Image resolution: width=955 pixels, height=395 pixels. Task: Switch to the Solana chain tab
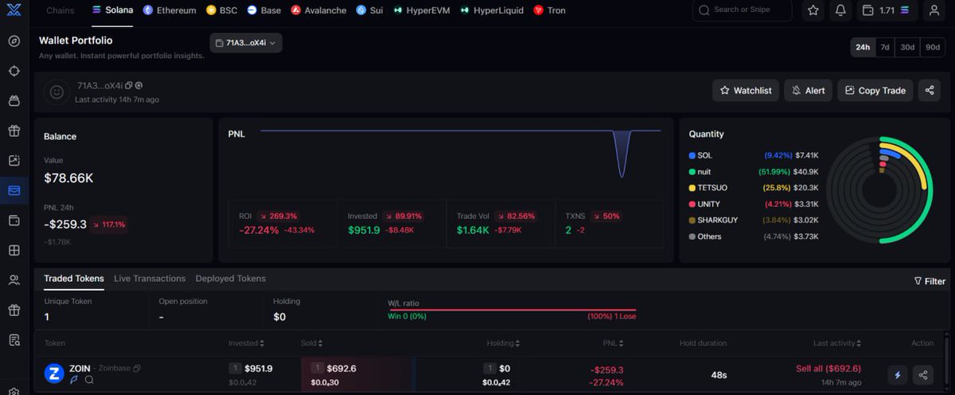click(x=112, y=10)
